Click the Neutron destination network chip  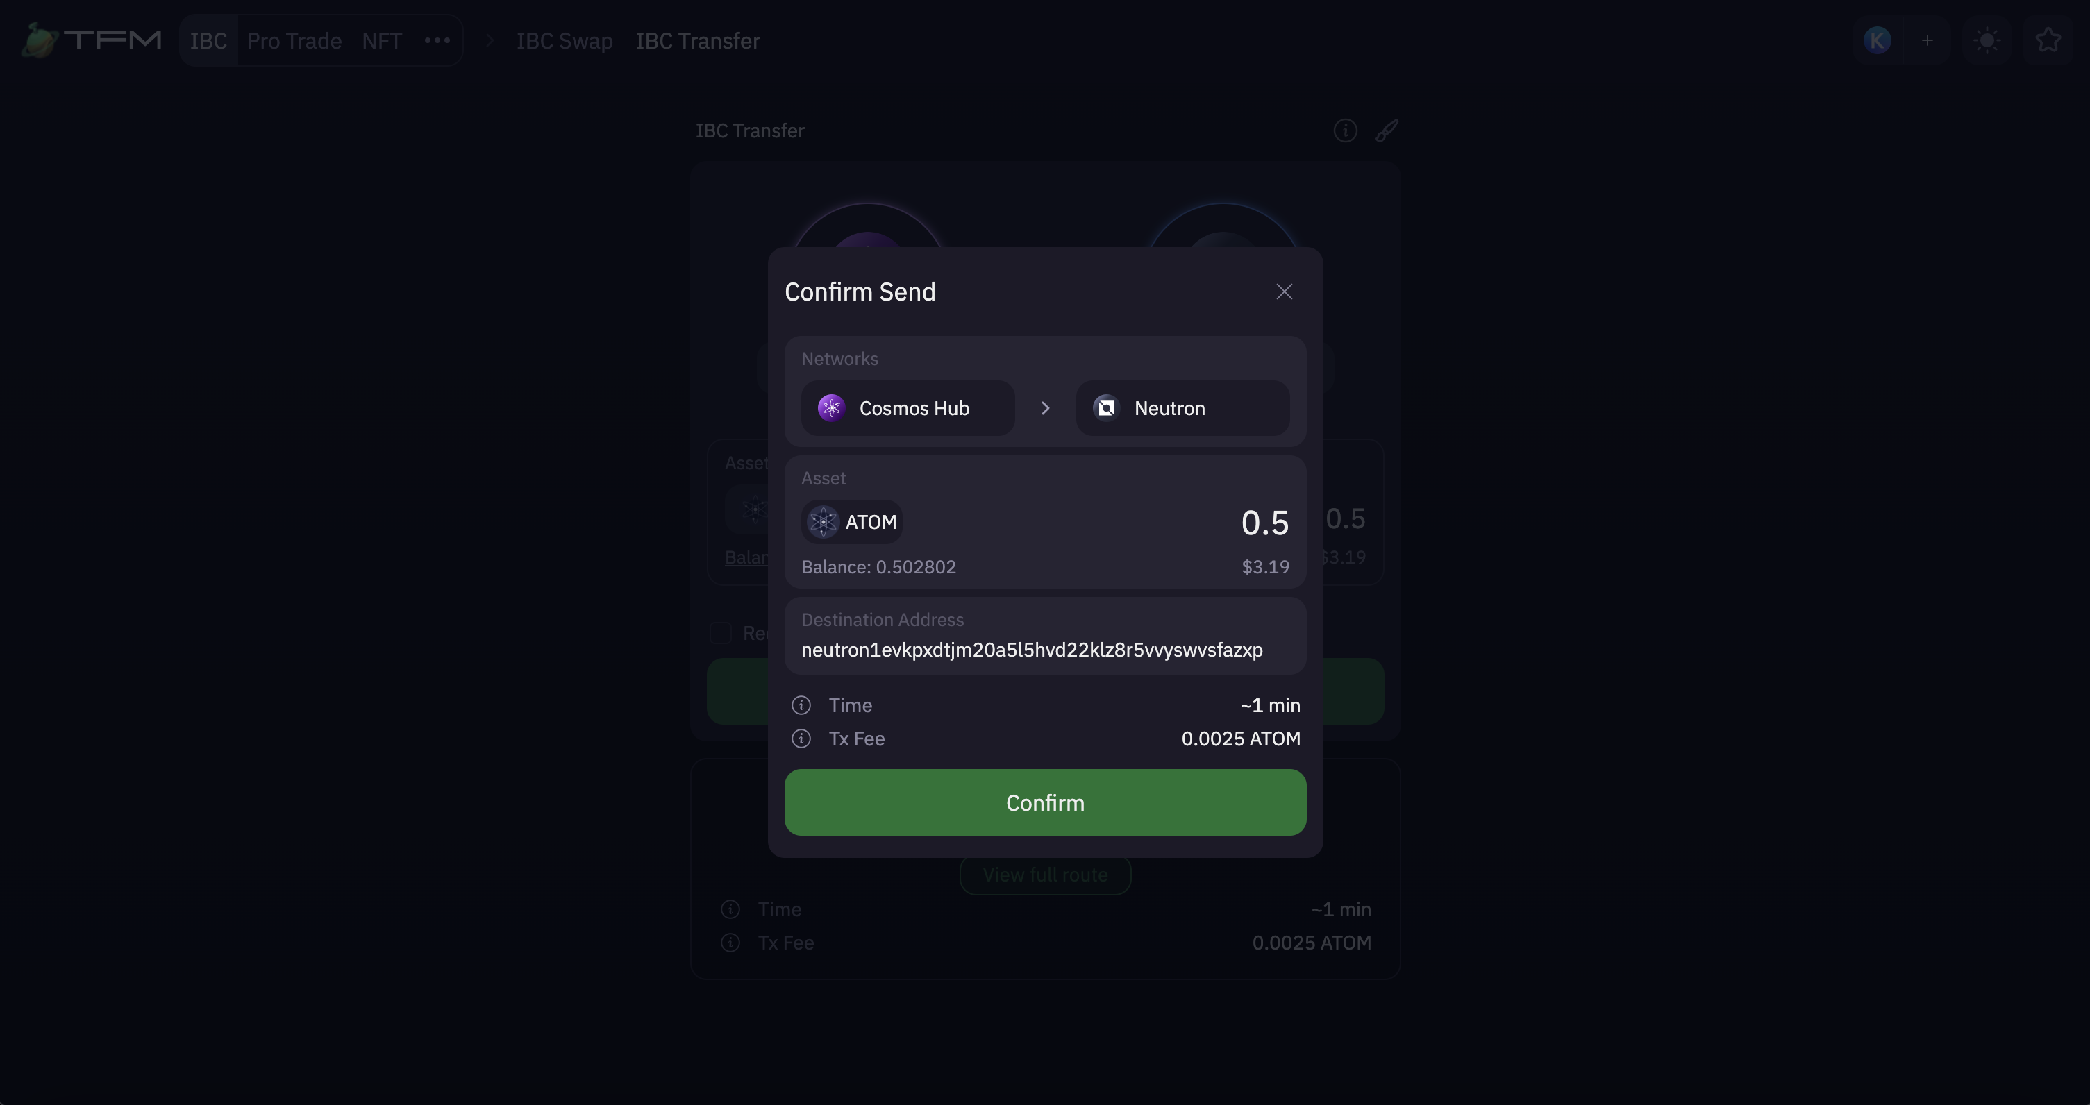click(1182, 408)
